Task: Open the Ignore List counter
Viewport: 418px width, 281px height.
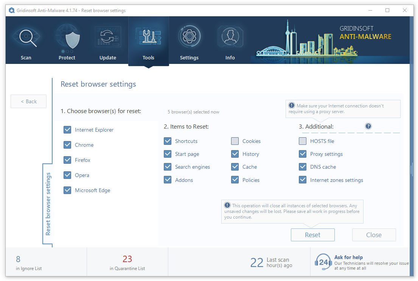Action: [x=28, y=263]
